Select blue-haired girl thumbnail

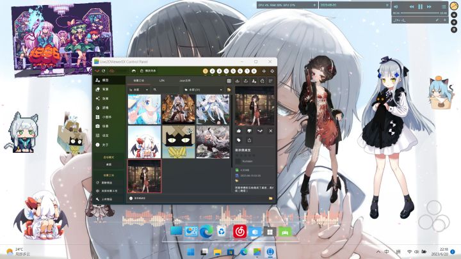point(144,109)
